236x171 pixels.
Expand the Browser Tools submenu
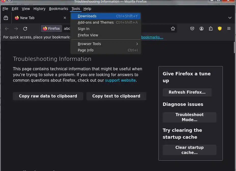tap(106, 44)
